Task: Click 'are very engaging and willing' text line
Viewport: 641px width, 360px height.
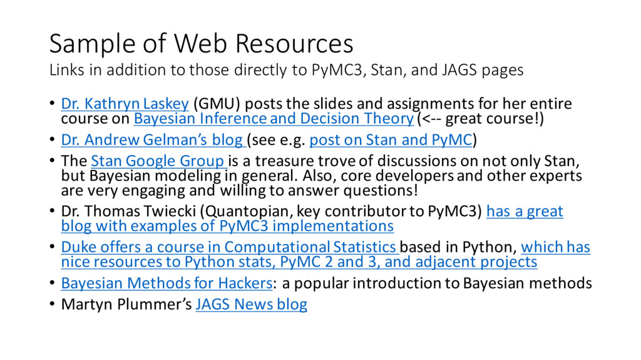Action: click(240, 190)
